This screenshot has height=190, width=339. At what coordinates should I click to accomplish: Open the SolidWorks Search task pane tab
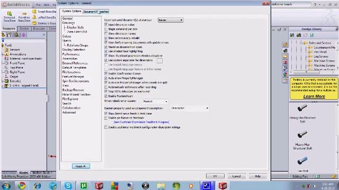click(x=285, y=62)
